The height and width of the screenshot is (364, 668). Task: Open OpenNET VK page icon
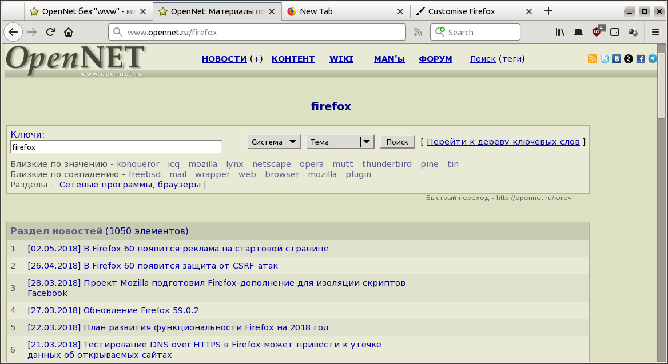pyautogui.click(x=617, y=59)
